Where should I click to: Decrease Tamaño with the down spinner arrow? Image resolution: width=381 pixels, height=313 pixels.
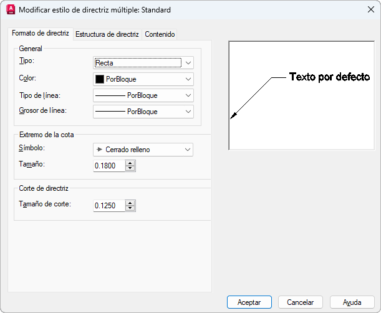coord(130,168)
